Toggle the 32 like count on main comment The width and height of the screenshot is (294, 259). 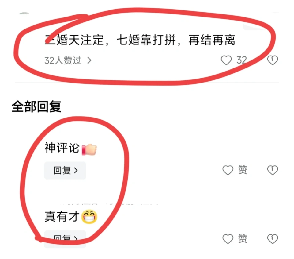coord(242,60)
